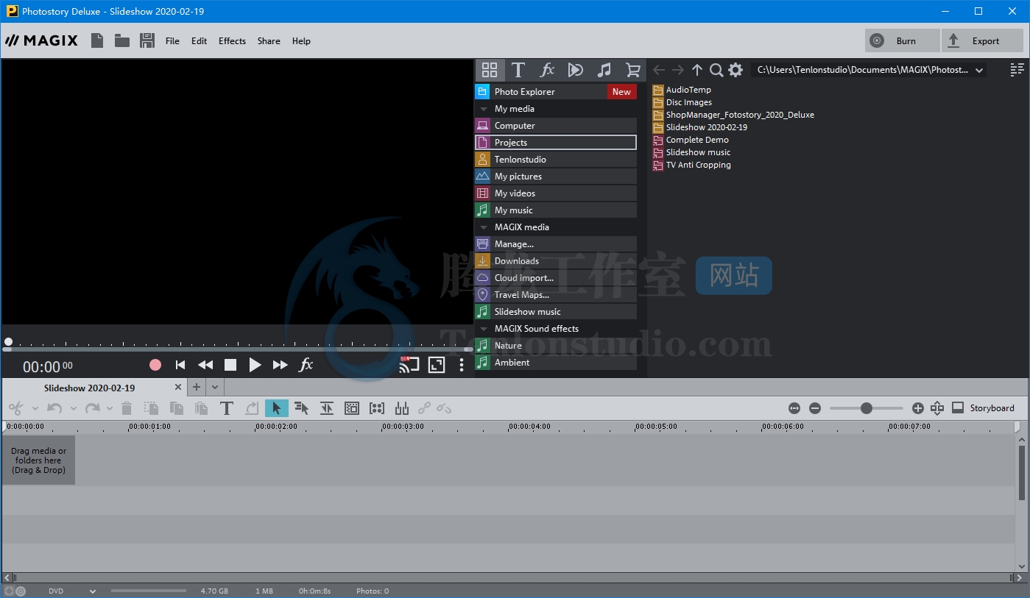Add a new slideshow with plus tab
The width and height of the screenshot is (1030, 598).
(197, 387)
